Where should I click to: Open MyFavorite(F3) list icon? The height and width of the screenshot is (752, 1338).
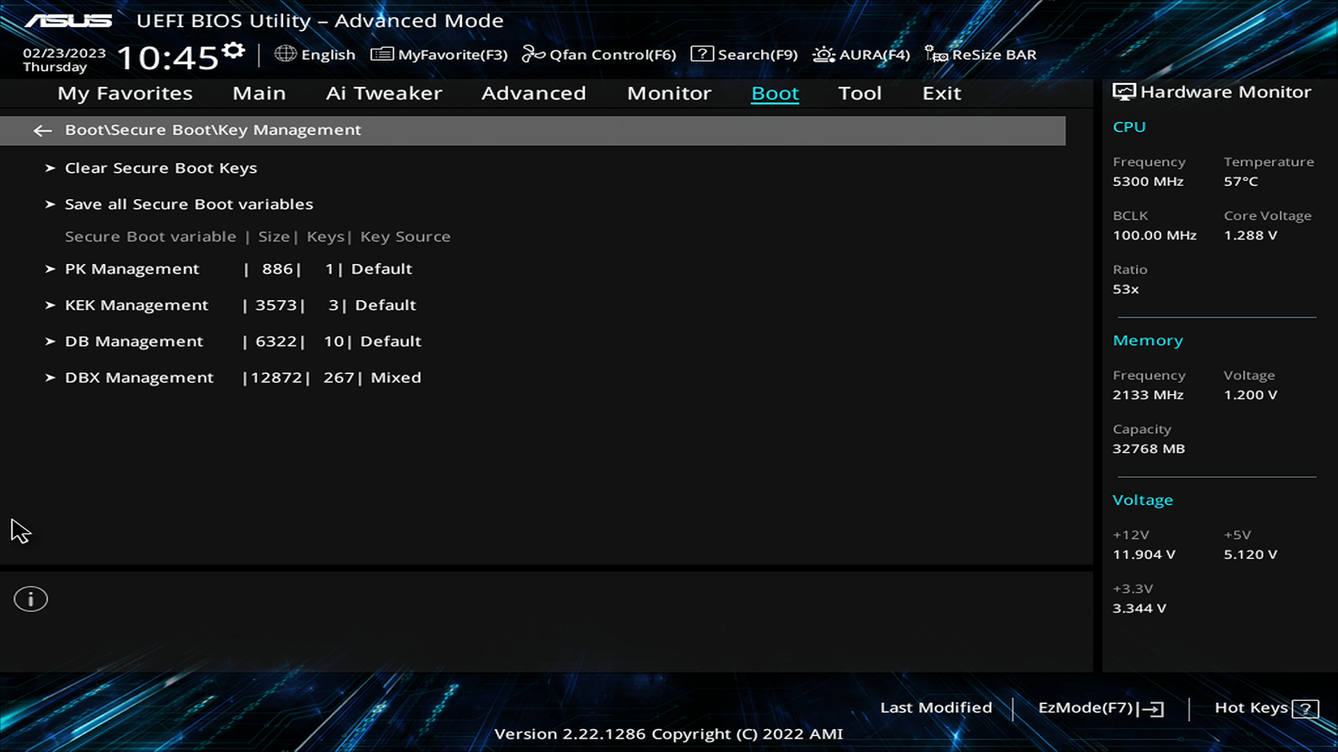tap(381, 54)
